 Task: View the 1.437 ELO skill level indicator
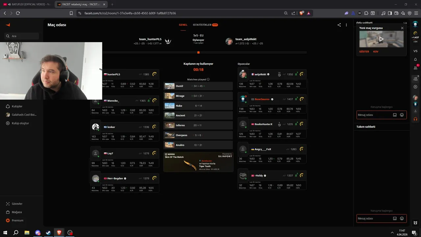click(x=415, y=36)
